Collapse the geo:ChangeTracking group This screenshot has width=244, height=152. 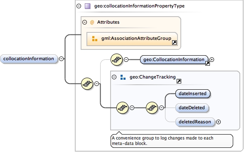pos(114,77)
